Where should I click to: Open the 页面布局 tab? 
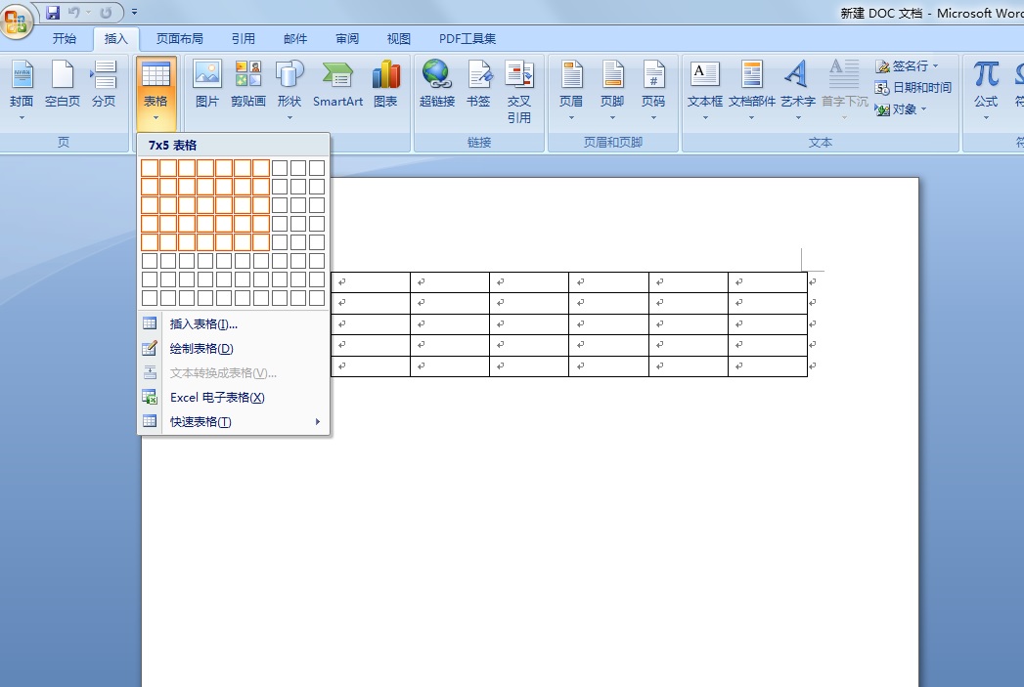pos(180,38)
